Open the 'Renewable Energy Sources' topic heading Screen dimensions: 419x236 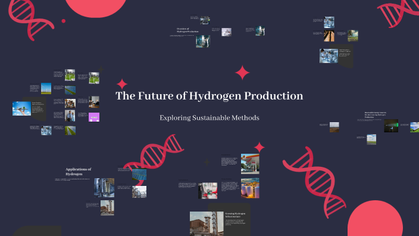click(376, 115)
